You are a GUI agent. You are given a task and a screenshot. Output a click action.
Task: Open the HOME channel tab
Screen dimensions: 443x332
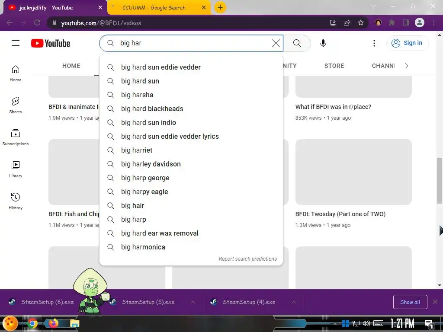pyautogui.click(x=71, y=66)
